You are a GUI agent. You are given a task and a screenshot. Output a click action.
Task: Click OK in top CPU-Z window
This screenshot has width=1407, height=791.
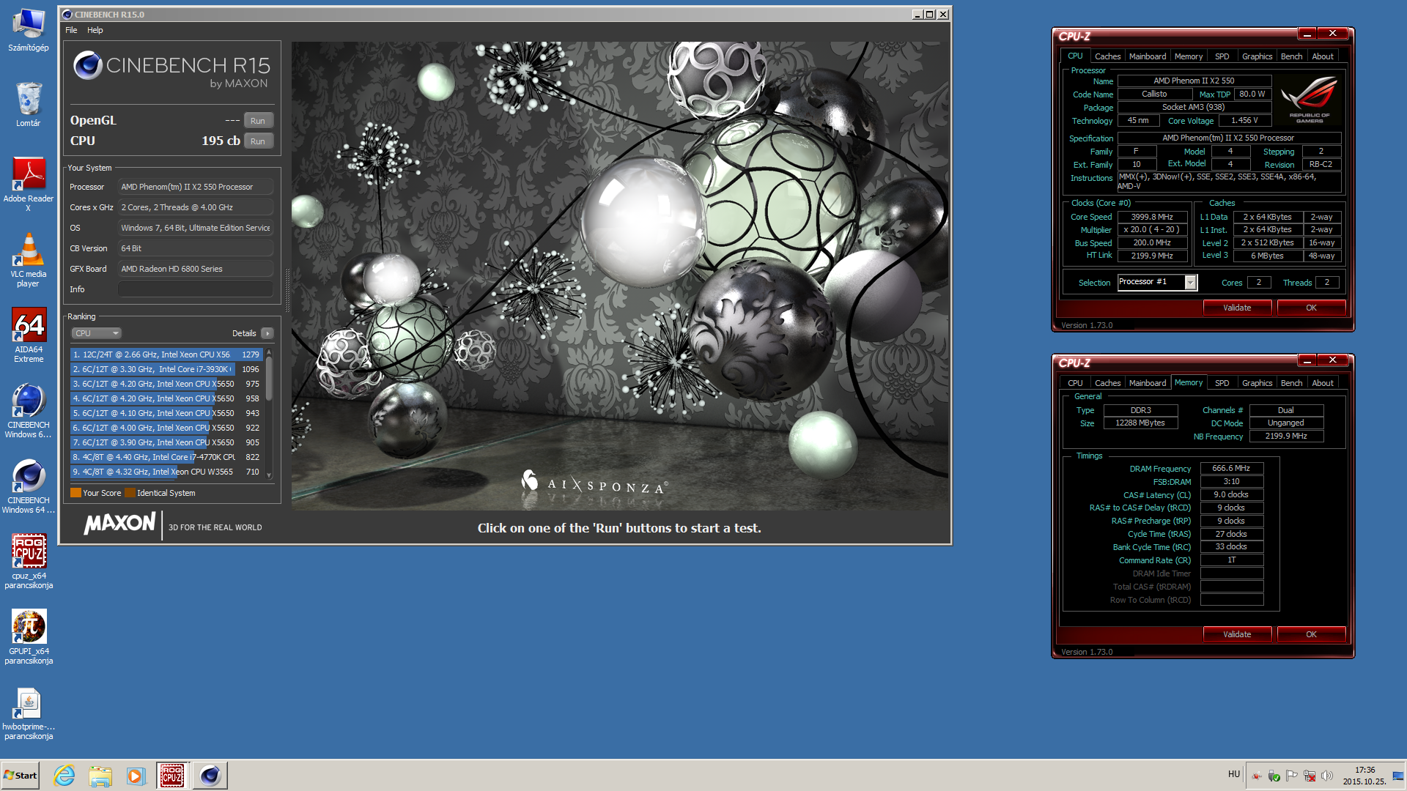pos(1311,308)
